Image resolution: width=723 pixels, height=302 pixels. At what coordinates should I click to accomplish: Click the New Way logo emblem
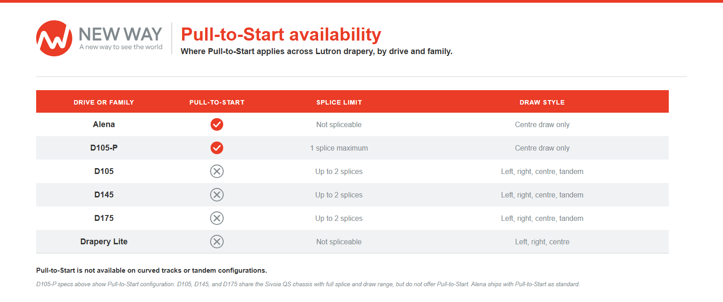(54, 38)
